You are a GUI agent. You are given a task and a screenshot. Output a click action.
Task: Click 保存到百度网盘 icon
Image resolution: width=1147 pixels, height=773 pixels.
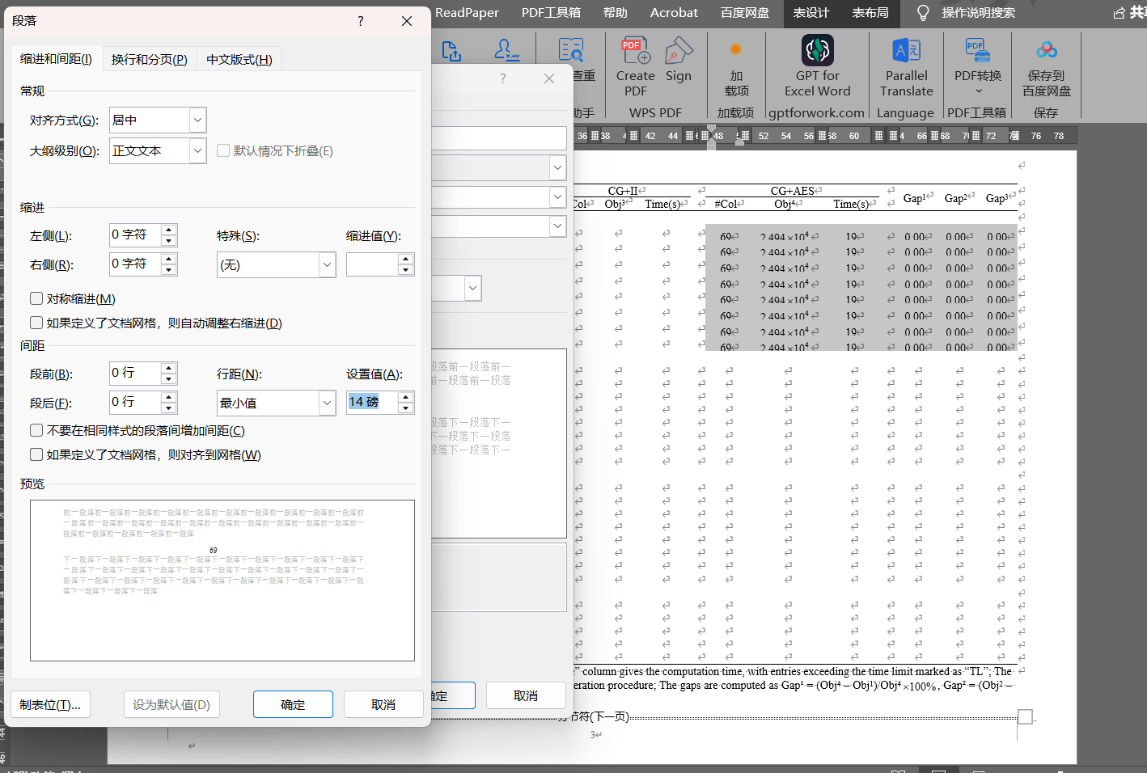tap(1046, 50)
